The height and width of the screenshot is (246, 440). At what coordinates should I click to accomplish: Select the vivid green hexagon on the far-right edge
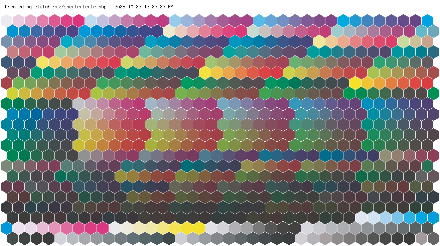pyautogui.click(x=433, y=93)
